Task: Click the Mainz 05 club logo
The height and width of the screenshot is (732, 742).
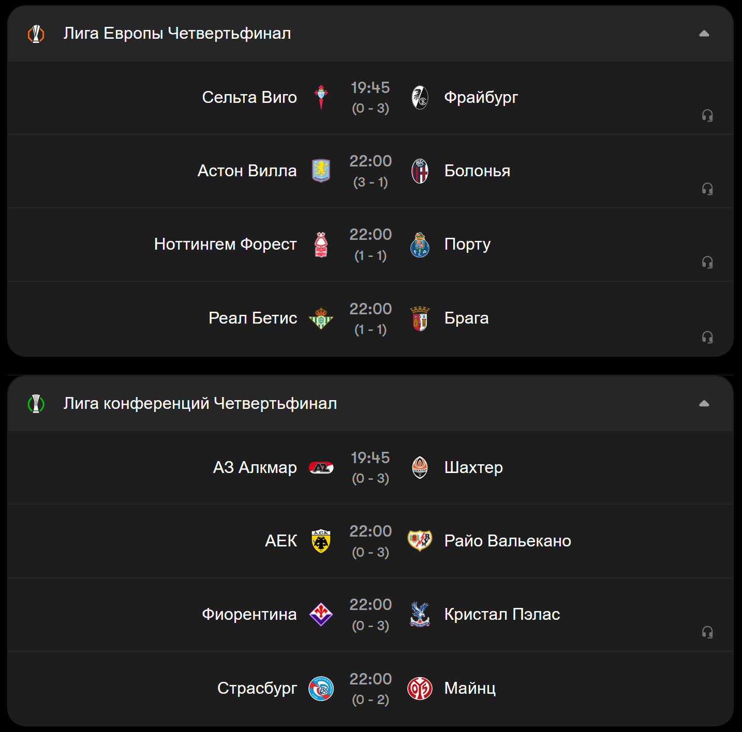Action: (420, 688)
